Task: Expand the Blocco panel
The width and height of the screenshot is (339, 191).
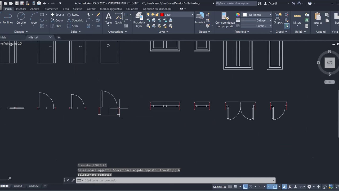Action: tap(204, 32)
